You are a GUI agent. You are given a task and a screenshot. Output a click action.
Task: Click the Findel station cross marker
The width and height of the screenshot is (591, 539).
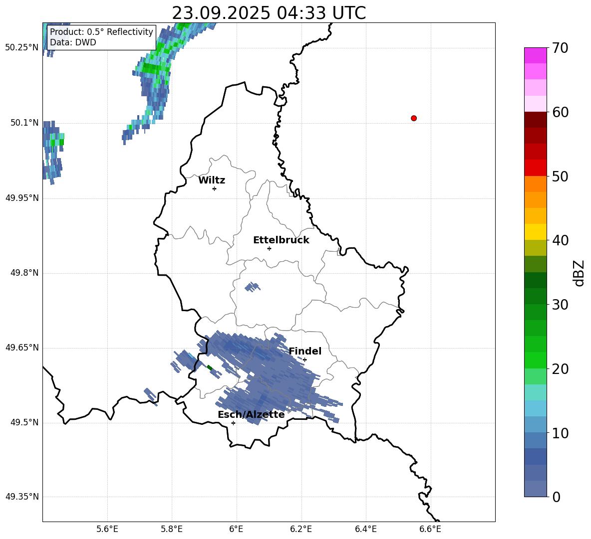point(304,359)
